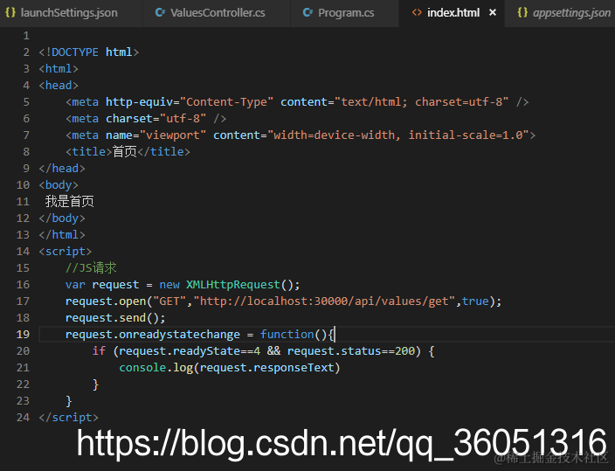Click the opening <script> tag
The width and height of the screenshot is (615, 471).
pyautogui.click(x=66, y=251)
